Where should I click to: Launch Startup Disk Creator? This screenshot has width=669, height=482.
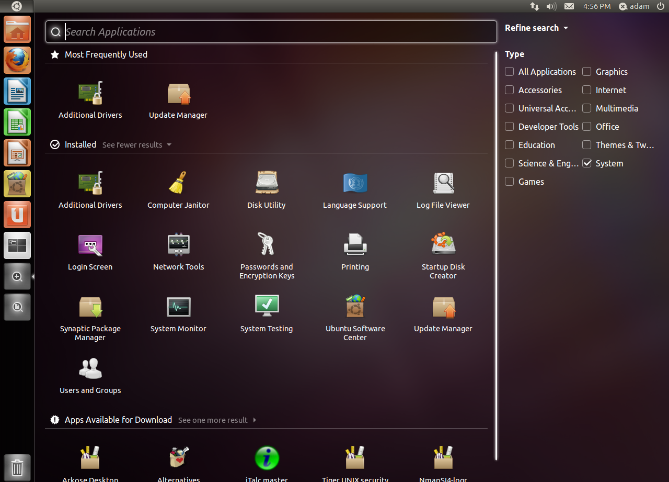pyautogui.click(x=443, y=256)
